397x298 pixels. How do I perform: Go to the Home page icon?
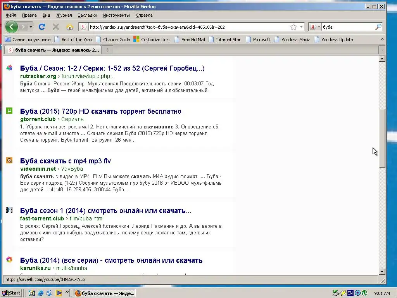(70, 27)
